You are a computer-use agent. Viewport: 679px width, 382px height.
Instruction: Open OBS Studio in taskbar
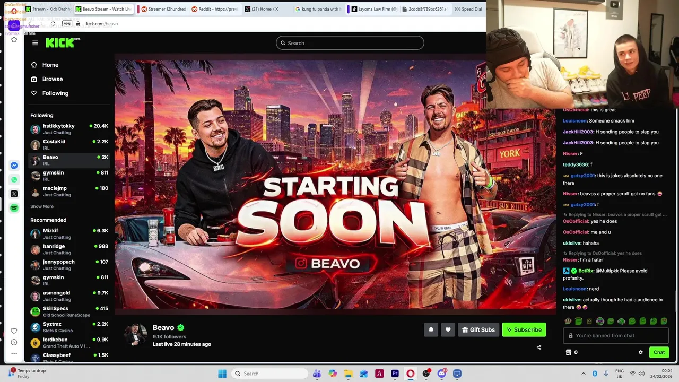[426, 374]
